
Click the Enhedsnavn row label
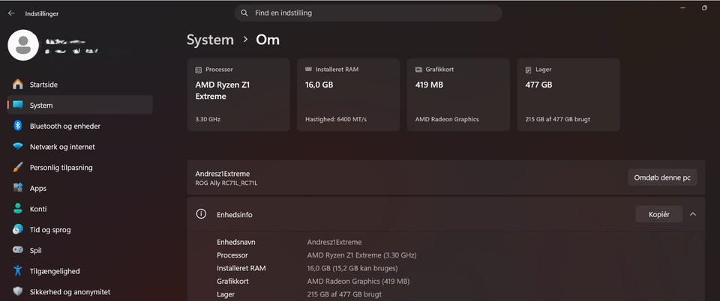point(236,242)
